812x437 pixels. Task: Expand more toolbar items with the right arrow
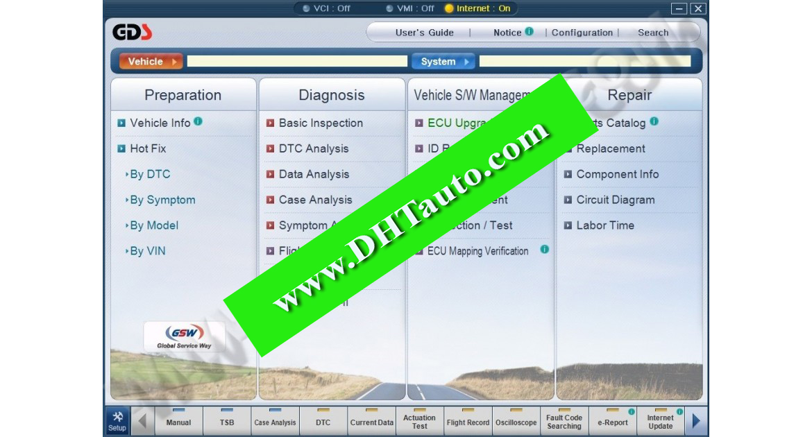[695, 420]
